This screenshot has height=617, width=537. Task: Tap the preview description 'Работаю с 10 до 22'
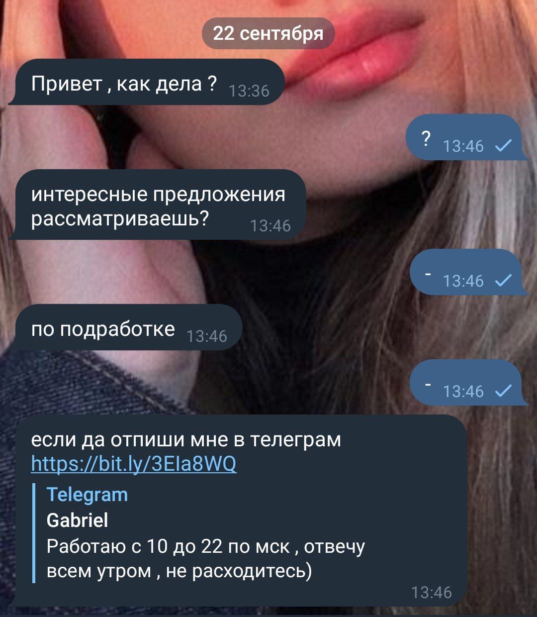click(206, 559)
